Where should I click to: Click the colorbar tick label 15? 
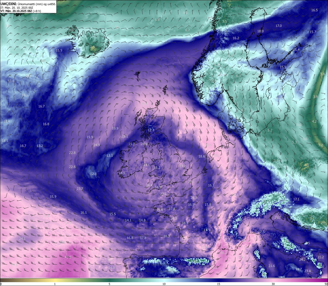[x=219, y=284]
